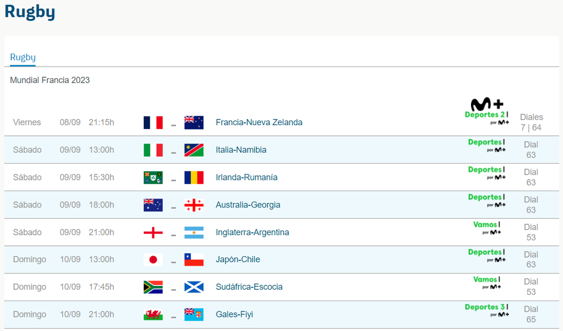Viewport: 563px width, 331px height.
Task: Select the Rugby tab
Action: coord(23,58)
